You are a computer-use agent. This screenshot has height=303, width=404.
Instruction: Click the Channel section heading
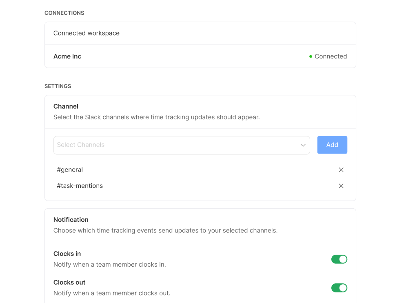pyautogui.click(x=66, y=106)
